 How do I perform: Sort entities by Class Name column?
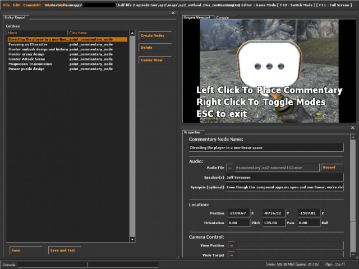(x=99, y=33)
